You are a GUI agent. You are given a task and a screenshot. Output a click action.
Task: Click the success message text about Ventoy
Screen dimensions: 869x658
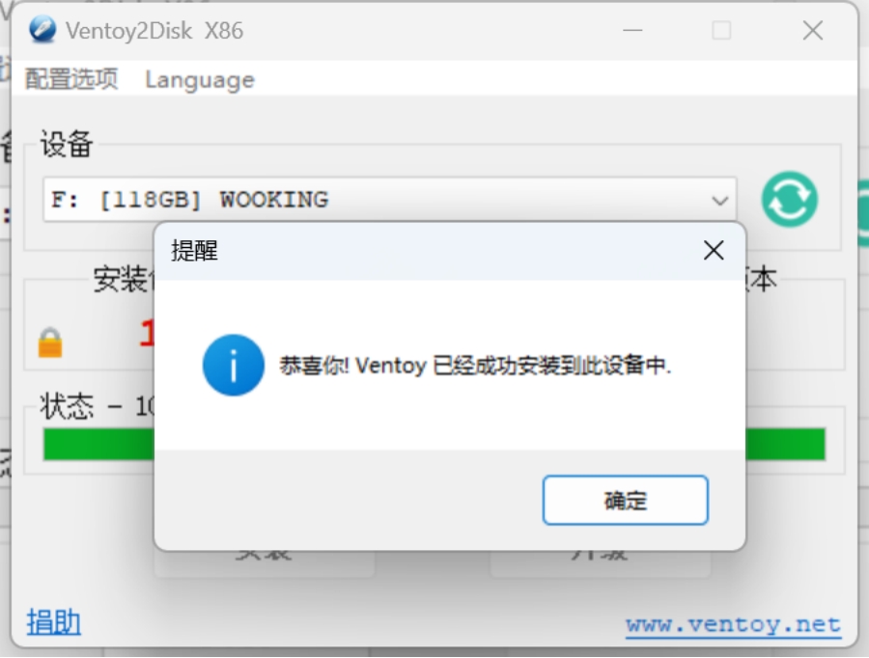pyautogui.click(x=475, y=366)
